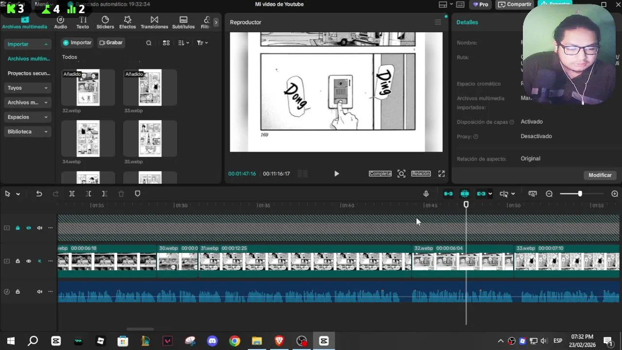The width and height of the screenshot is (622, 350).
Task: Add a marker on timeline
Action: click(x=138, y=193)
